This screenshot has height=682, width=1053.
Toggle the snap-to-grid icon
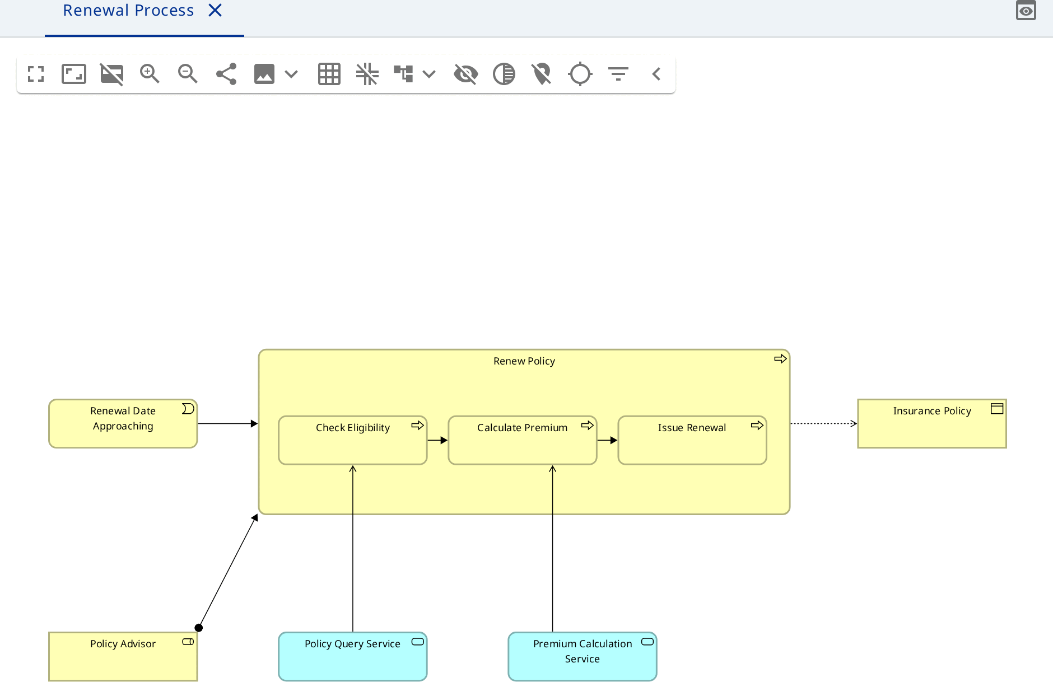[x=367, y=74]
